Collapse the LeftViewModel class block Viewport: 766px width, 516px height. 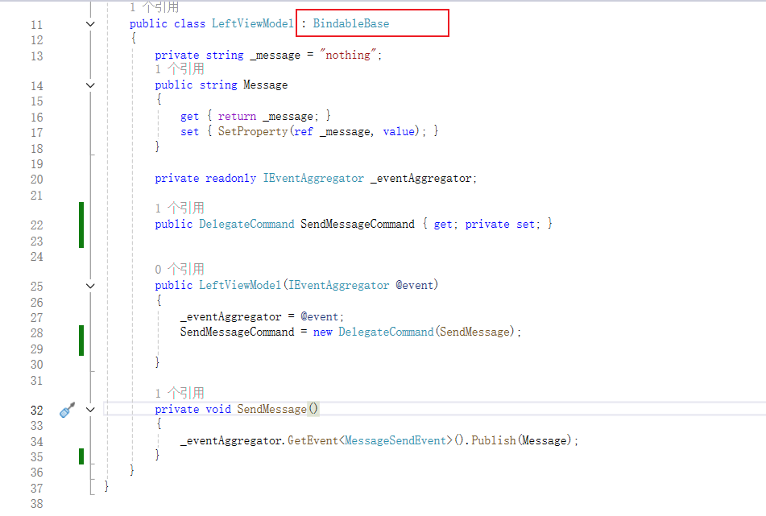[x=90, y=24]
